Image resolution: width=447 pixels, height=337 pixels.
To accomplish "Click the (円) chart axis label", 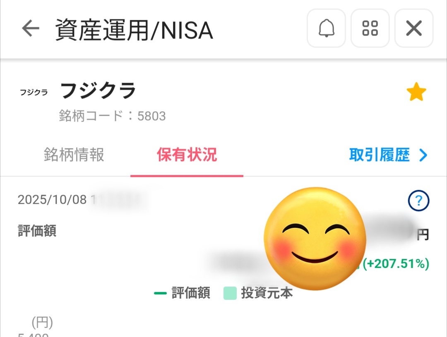I will [42, 322].
